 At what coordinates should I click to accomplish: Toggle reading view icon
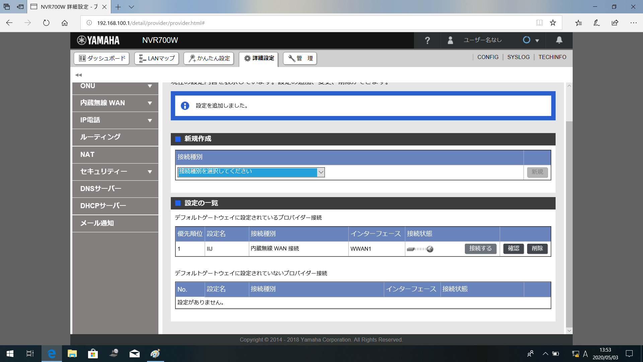point(539,23)
